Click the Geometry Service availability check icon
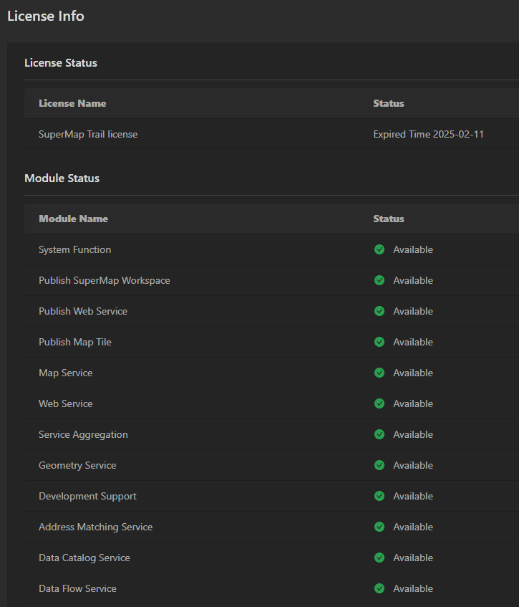The height and width of the screenshot is (607, 519). pos(379,465)
